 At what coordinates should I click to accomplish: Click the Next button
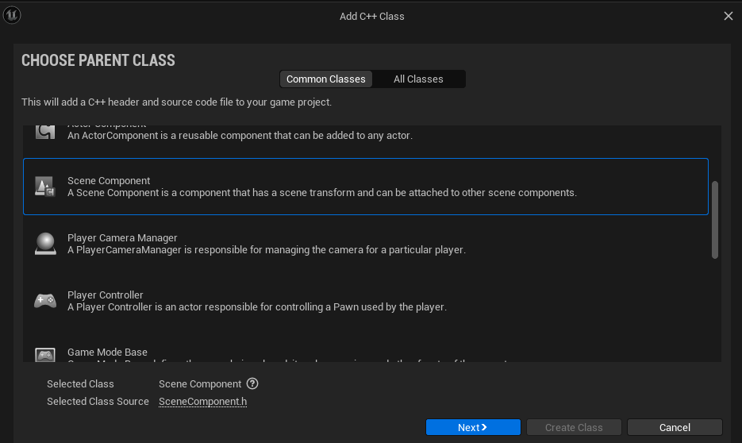click(473, 427)
